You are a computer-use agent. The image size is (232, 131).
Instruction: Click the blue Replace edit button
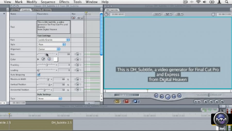click(x=136, y=102)
